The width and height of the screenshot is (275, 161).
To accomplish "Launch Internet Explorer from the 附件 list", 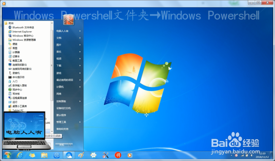I will (x=20, y=31).
